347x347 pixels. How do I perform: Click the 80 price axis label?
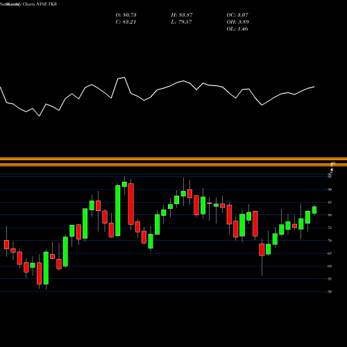pyautogui.click(x=330, y=215)
